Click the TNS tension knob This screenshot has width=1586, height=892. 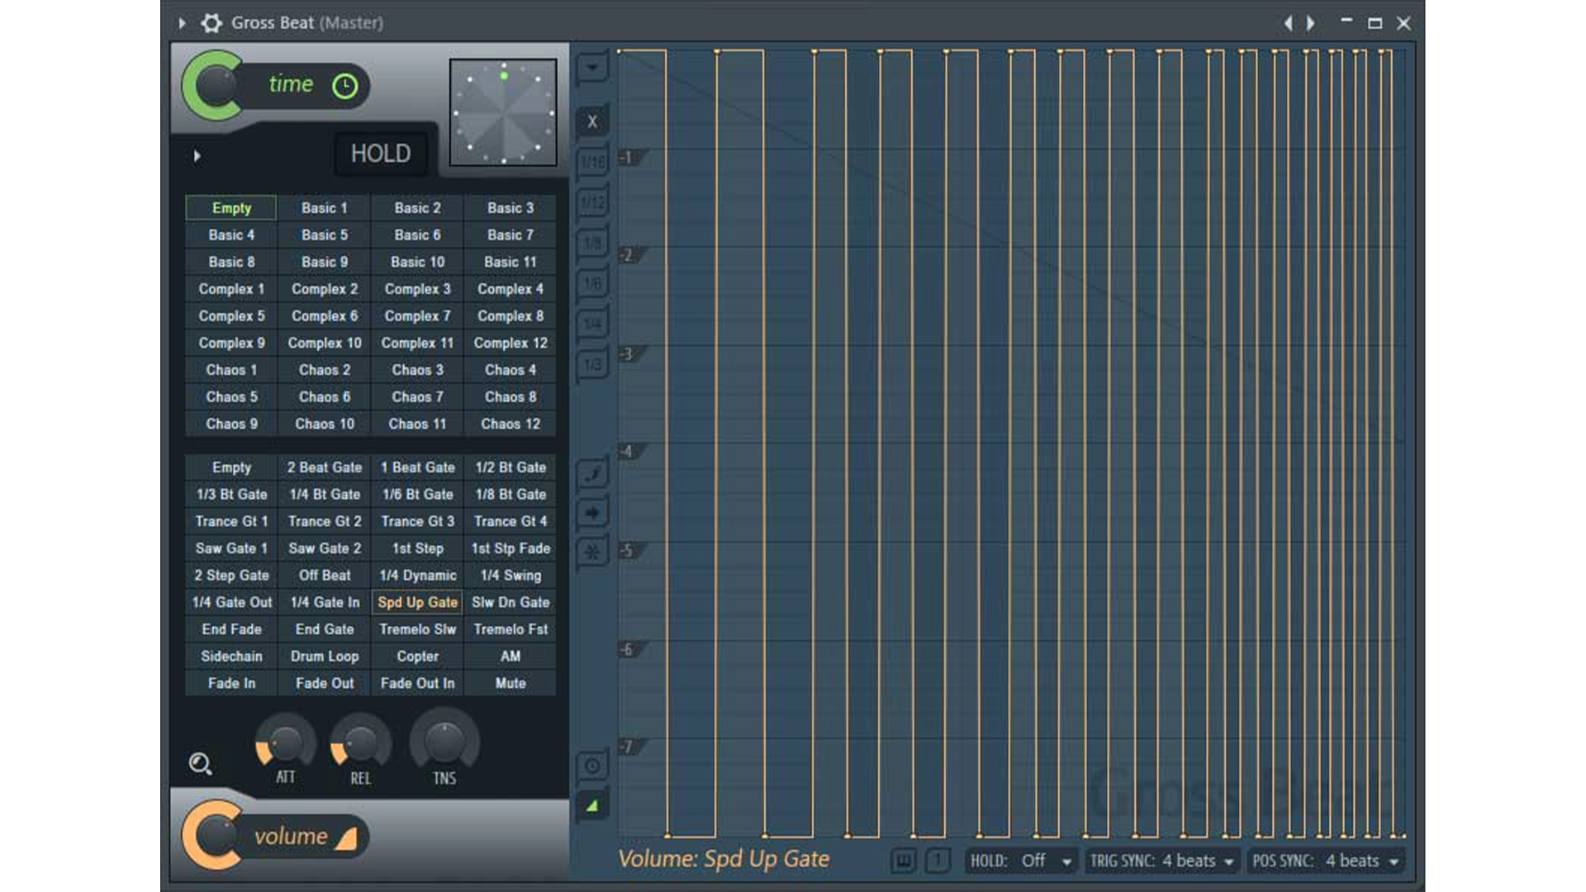tap(444, 743)
